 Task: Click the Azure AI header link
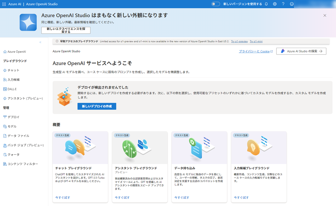(14, 4)
